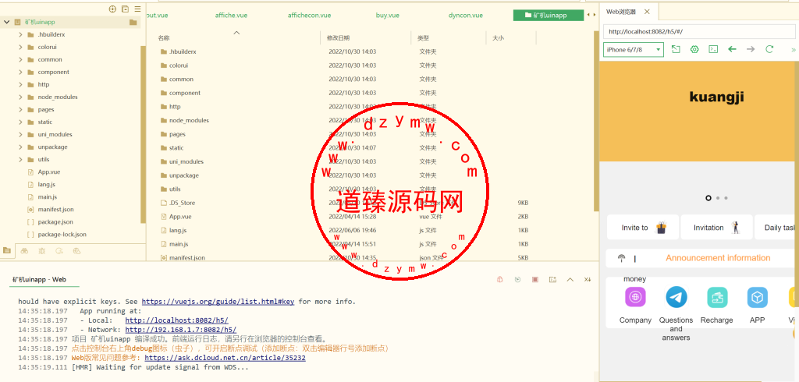Open the iPhone 6/7/8 device dropdown
This screenshot has height=382, width=799.
(634, 49)
